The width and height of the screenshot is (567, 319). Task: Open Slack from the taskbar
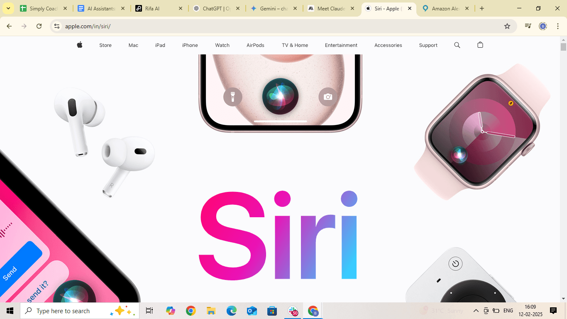click(293, 311)
